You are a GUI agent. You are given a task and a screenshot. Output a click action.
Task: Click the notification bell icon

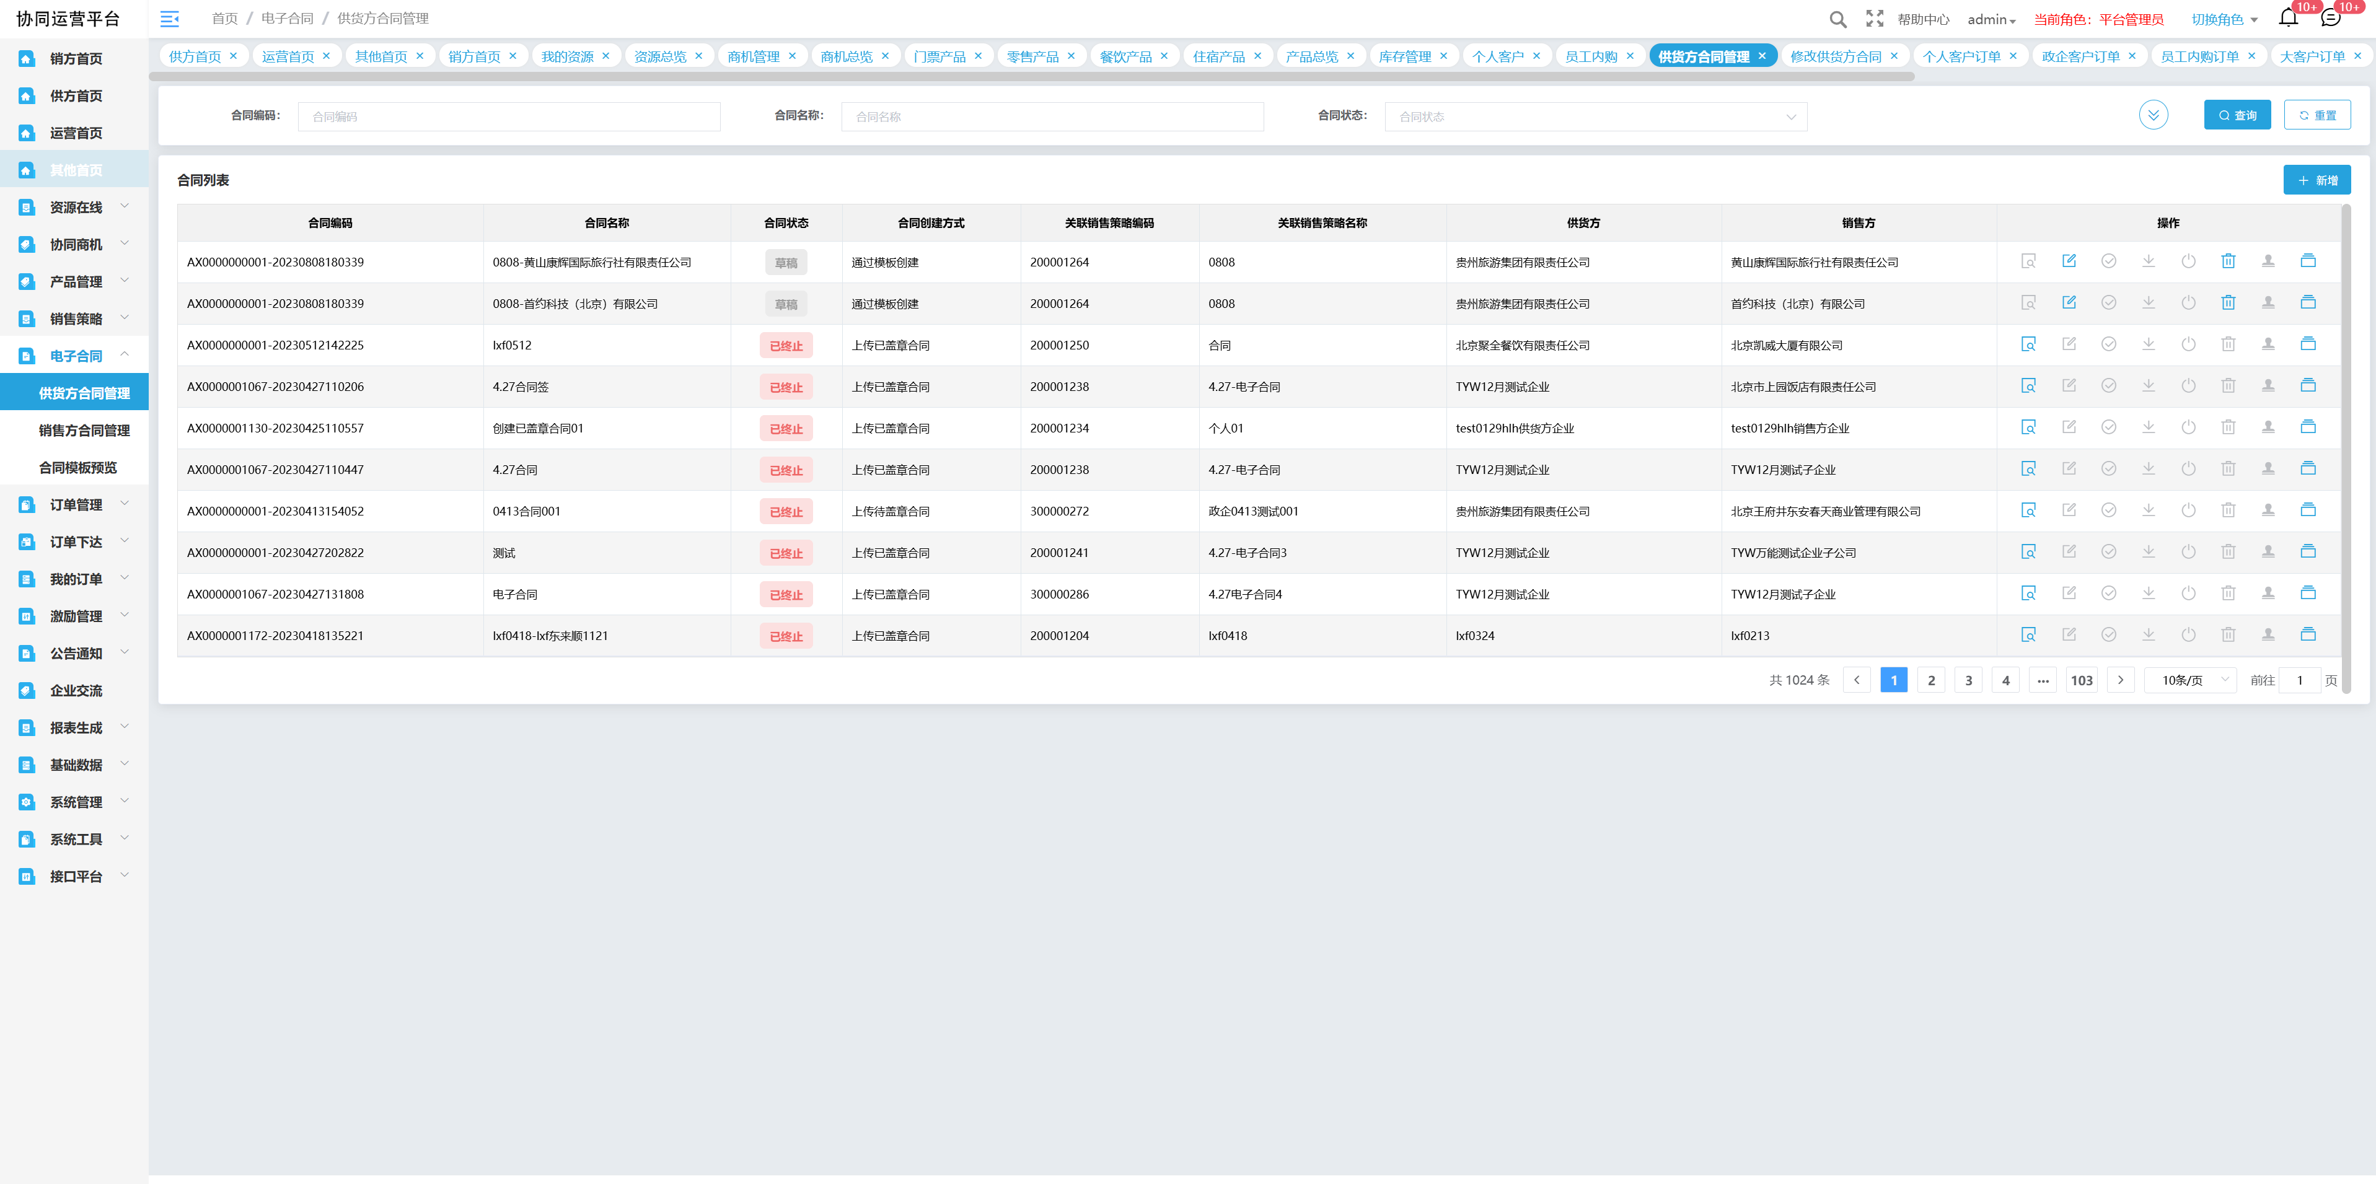[2287, 17]
